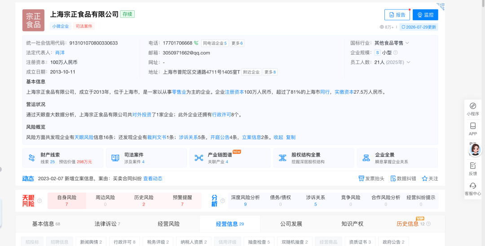Click the 司法案件 card book icon
Viewport: 485px width, 246px height.
coord(115,158)
